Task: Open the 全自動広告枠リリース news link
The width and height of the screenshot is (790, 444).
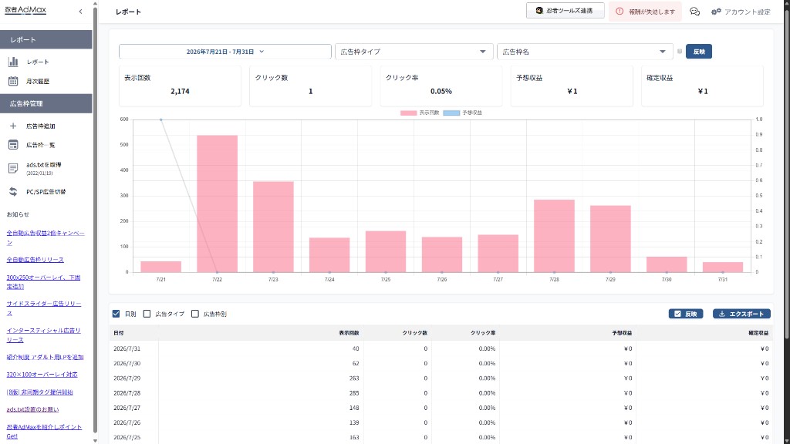Action: (x=35, y=260)
